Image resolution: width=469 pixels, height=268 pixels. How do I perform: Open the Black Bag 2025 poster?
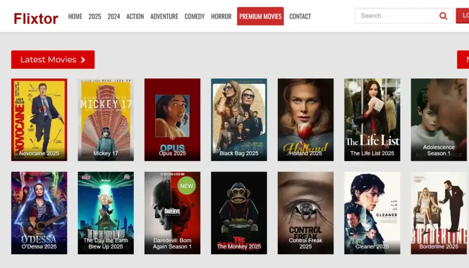click(x=239, y=120)
